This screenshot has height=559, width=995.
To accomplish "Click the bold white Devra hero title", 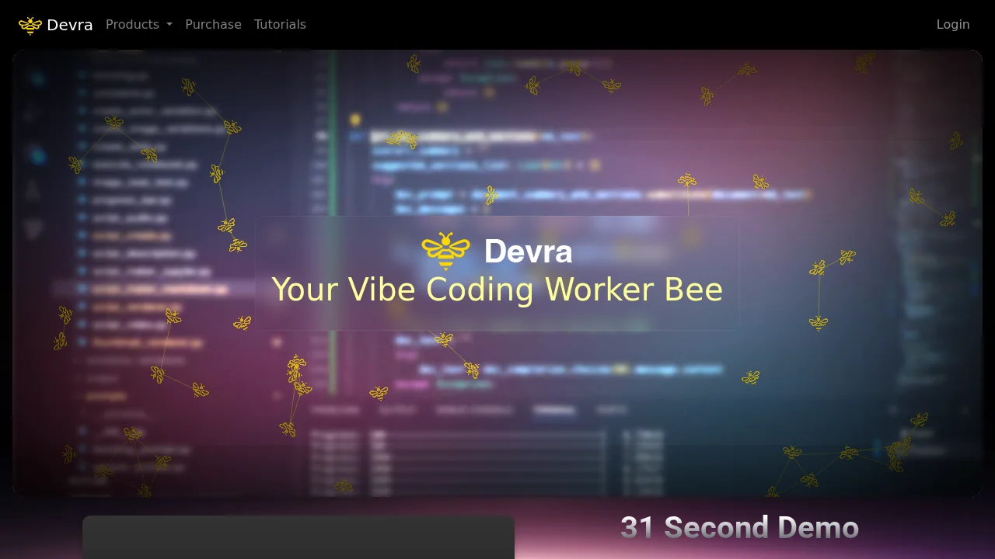I will tap(528, 252).
